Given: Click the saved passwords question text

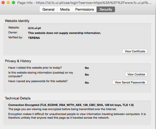Looking at the screenshot, I should coord(38,81).
